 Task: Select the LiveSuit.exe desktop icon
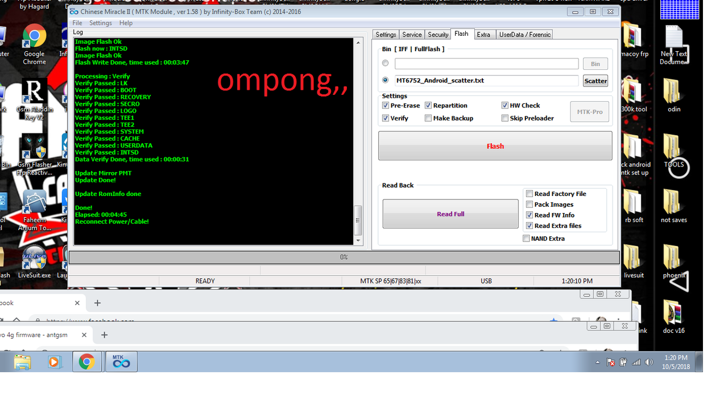34,262
